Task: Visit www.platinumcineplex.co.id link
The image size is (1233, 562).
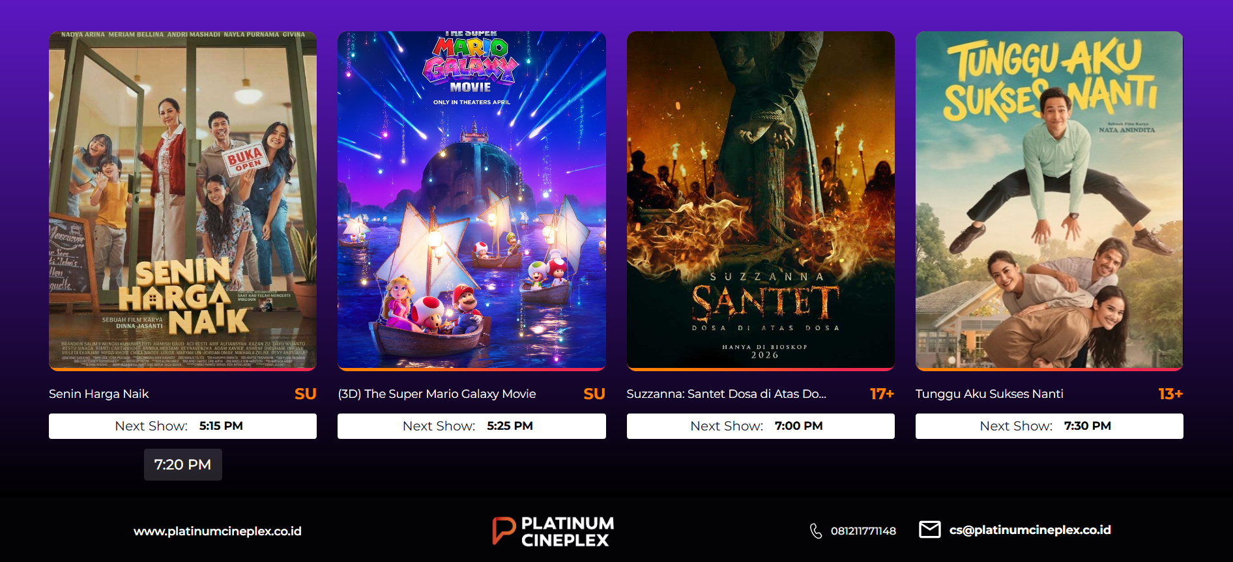Action: coord(218,531)
